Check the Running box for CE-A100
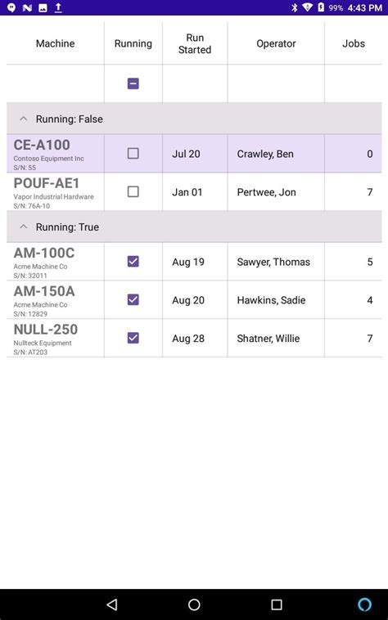 click(x=133, y=154)
